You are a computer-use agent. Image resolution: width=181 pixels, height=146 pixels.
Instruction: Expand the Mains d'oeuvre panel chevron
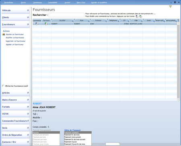(x=28, y=100)
